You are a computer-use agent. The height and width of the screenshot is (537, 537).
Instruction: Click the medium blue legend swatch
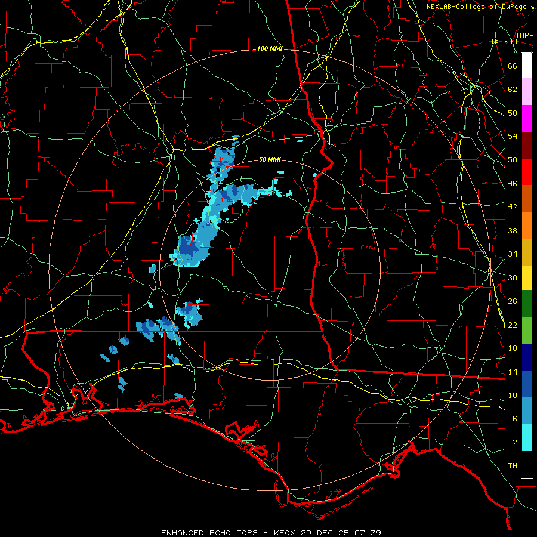(x=527, y=384)
